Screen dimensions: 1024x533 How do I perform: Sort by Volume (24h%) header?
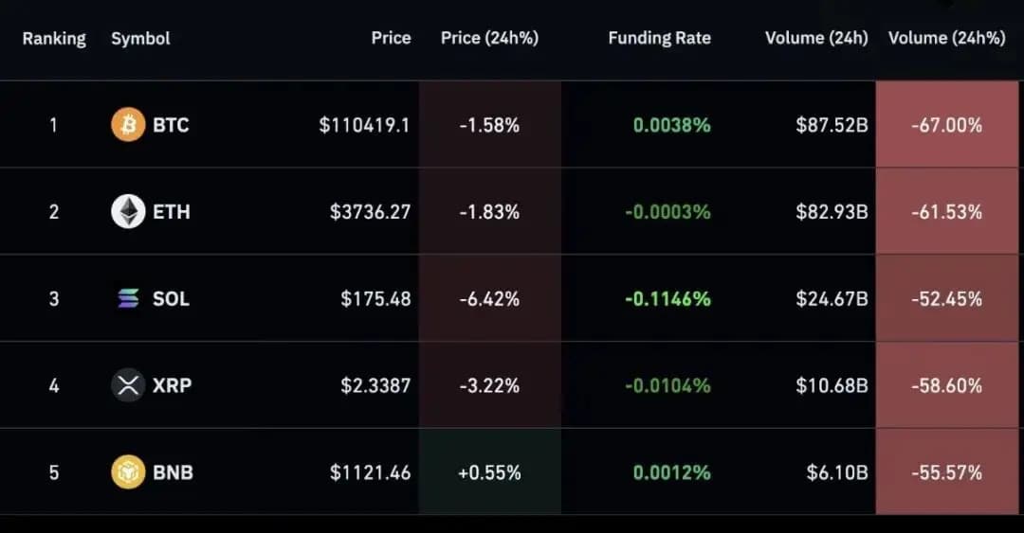[946, 39]
